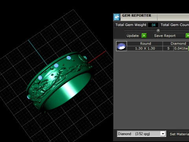
Task: Click the green arrow beside Update
Action: coord(144,35)
